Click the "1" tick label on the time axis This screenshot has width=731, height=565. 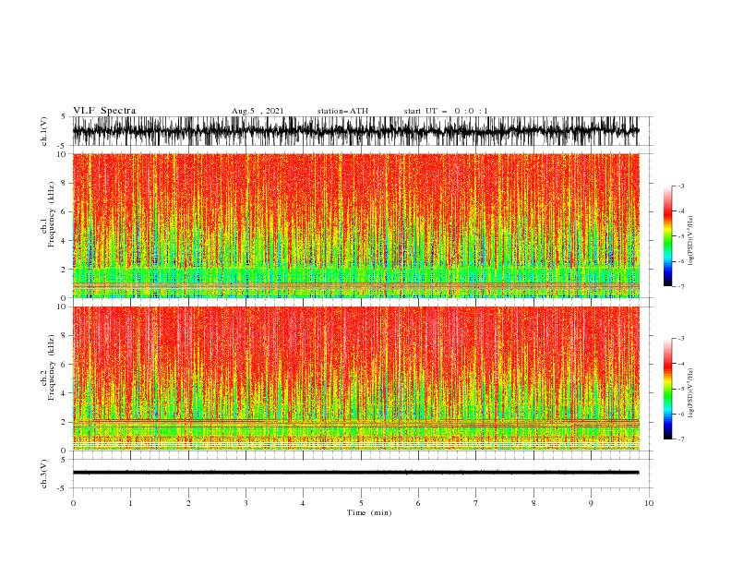tap(130, 503)
